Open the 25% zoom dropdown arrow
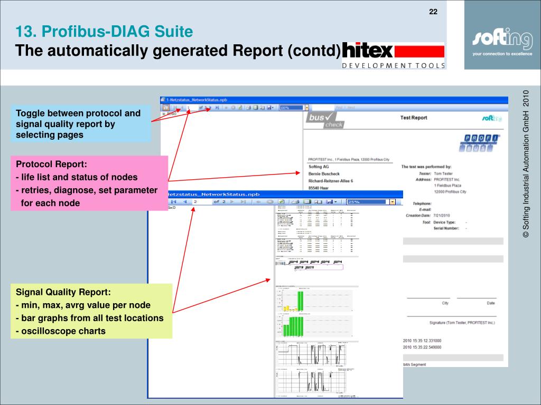The height and width of the screenshot is (405, 541). coord(393,202)
